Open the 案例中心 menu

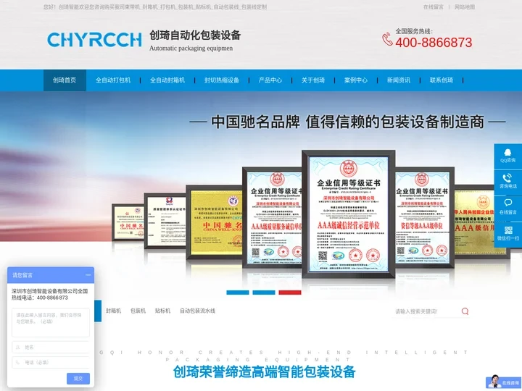(x=355, y=80)
